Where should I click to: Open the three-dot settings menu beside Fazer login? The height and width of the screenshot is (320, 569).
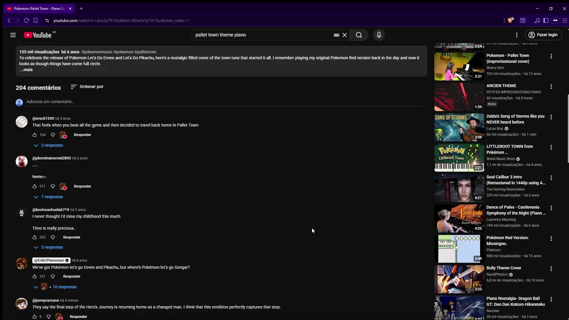point(517,35)
